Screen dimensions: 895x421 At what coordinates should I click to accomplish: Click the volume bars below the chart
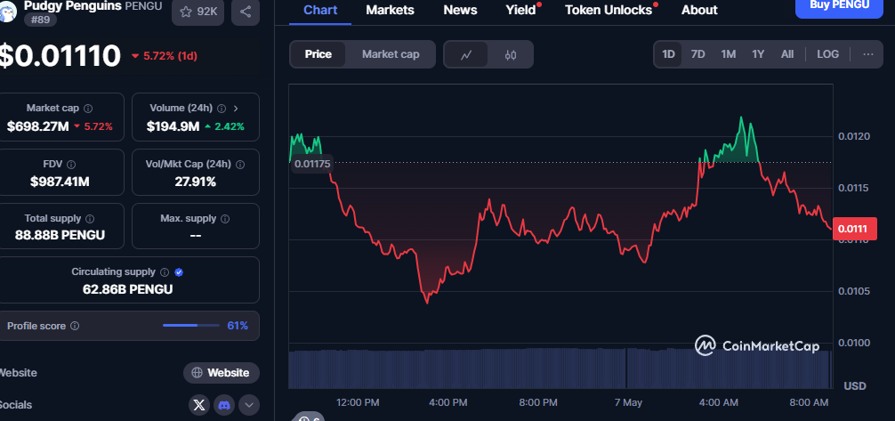(x=560, y=368)
